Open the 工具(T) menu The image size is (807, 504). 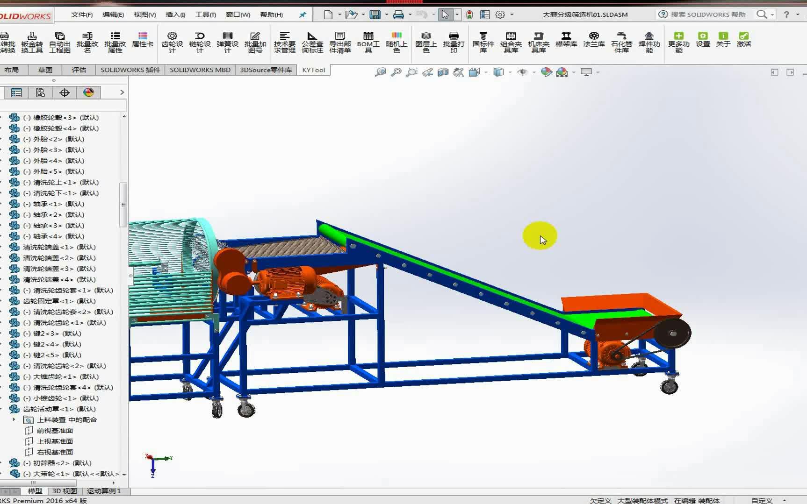(x=205, y=14)
